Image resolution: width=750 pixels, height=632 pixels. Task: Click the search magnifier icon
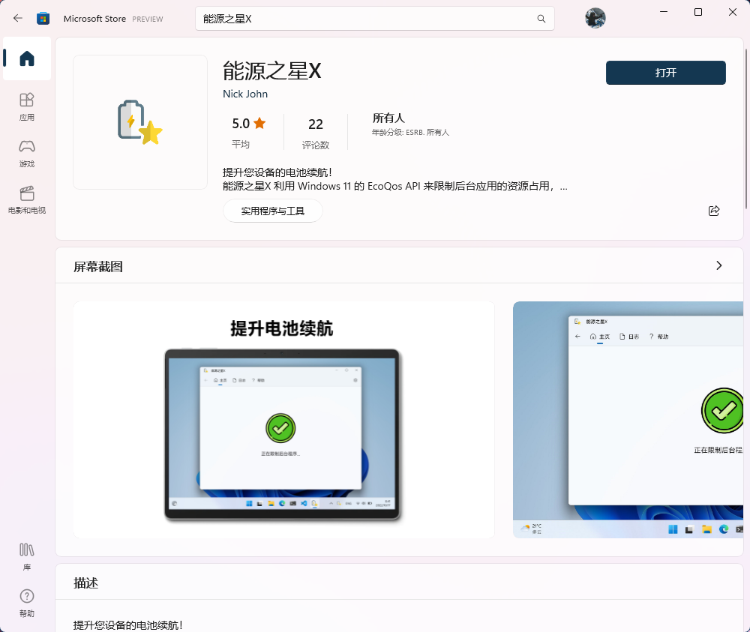click(x=541, y=19)
